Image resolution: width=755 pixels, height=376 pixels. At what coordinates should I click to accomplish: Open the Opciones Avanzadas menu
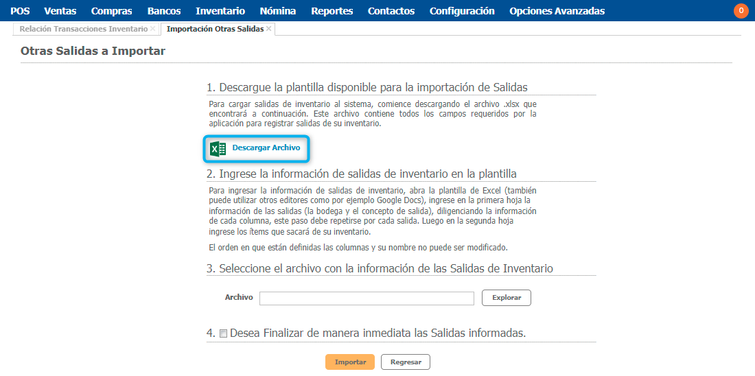point(557,11)
